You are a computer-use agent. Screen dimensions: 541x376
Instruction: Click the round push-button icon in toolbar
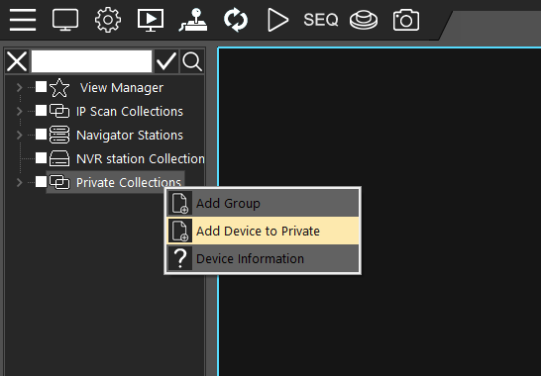[x=364, y=20]
